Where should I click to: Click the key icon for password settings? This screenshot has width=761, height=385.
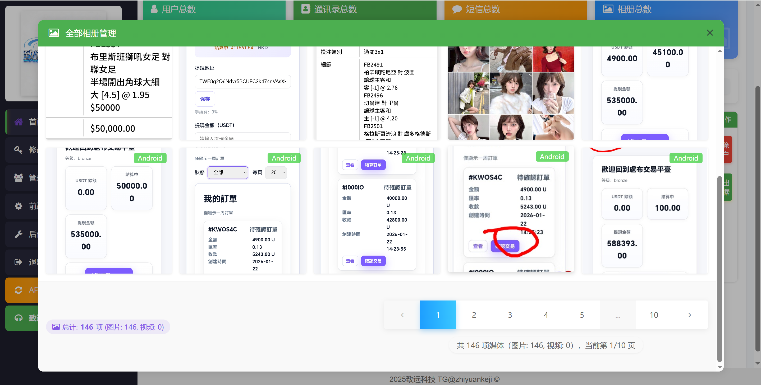click(18, 150)
